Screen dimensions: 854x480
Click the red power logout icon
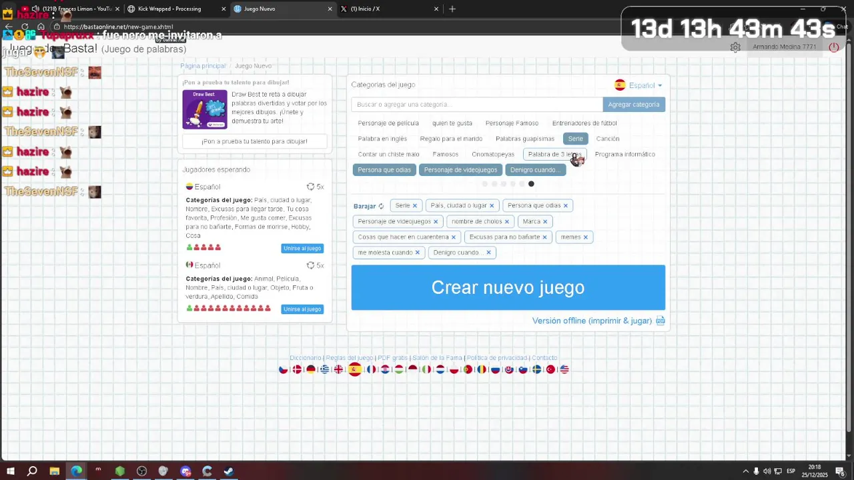(834, 47)
